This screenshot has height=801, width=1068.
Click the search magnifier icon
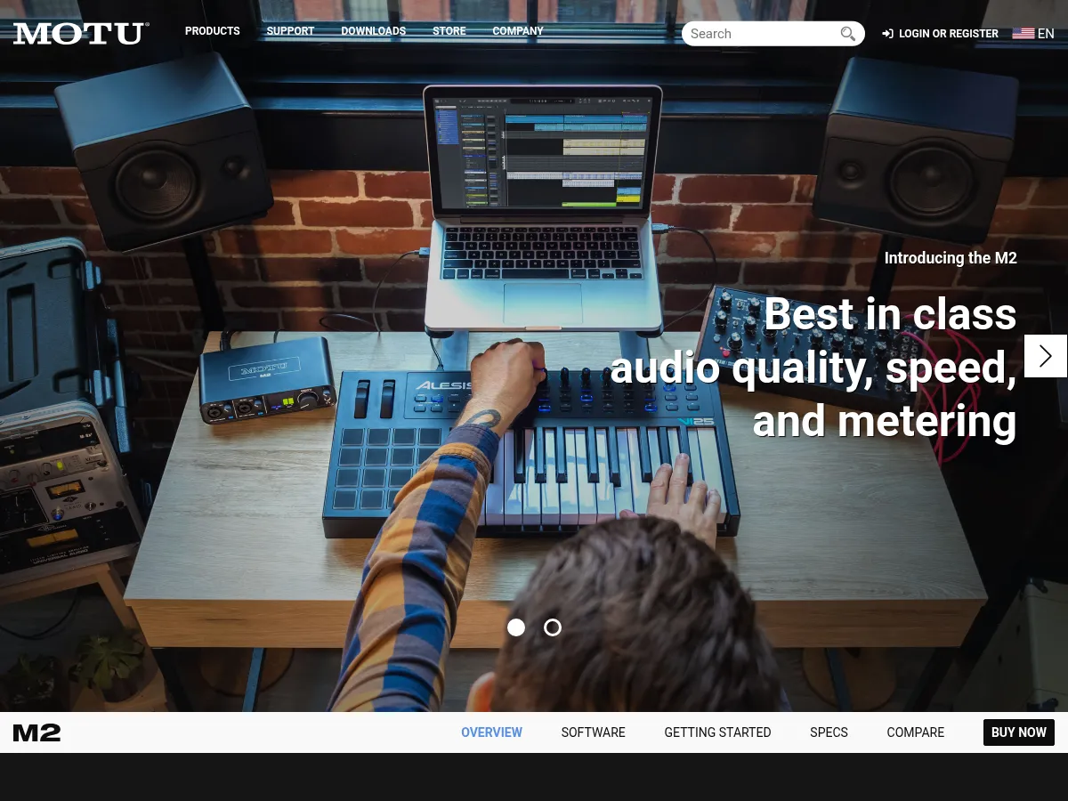click(x=847, y=34)
